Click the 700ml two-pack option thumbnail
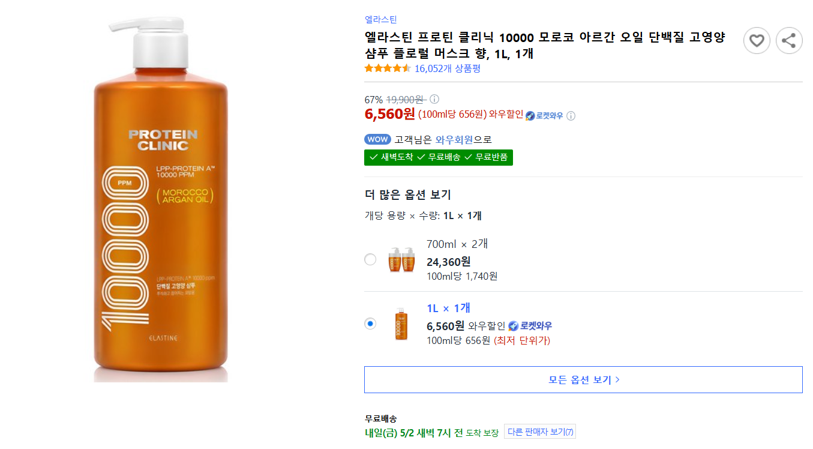 pyautogui.click(x=402, y=259)
